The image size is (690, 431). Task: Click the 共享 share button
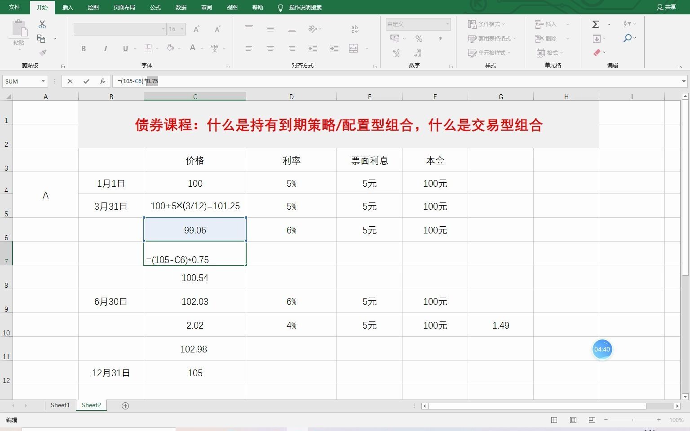click(x=666, y=7)
